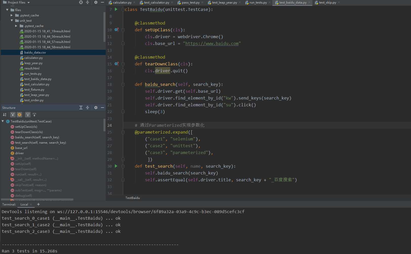The height and width of the screenshot is (254, 411).
Task: Fold the class TestBaidu code block
Action: (x=123, y=9)
